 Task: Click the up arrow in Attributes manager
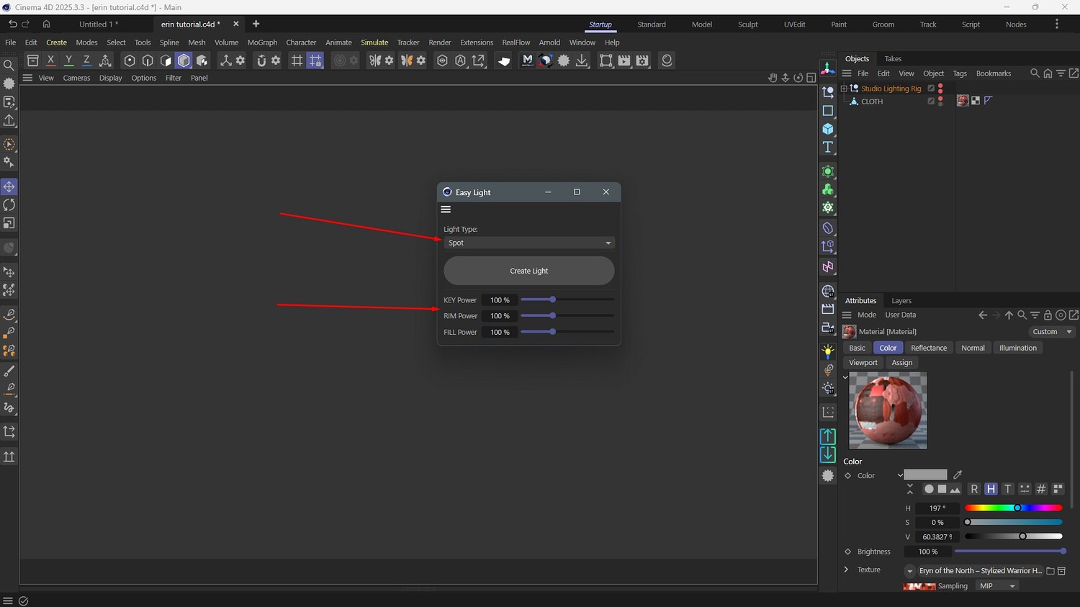(x=1009, y=315)
